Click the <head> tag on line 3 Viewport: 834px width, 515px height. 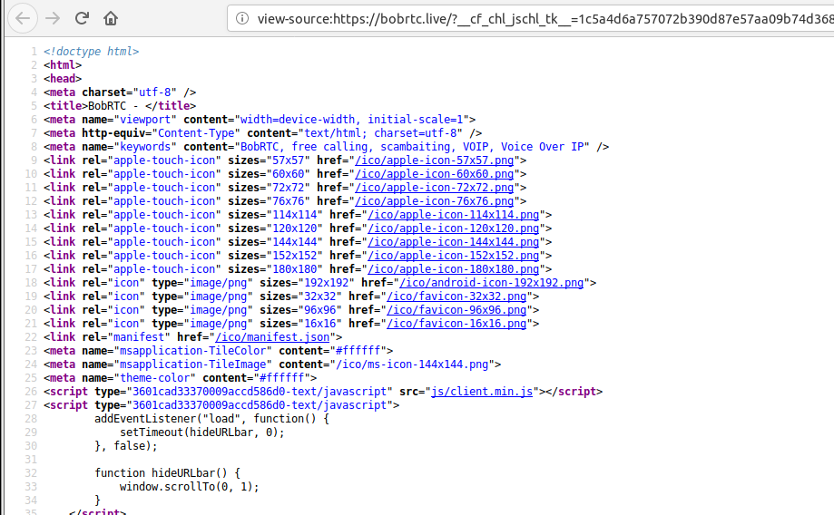coord(63,79)
